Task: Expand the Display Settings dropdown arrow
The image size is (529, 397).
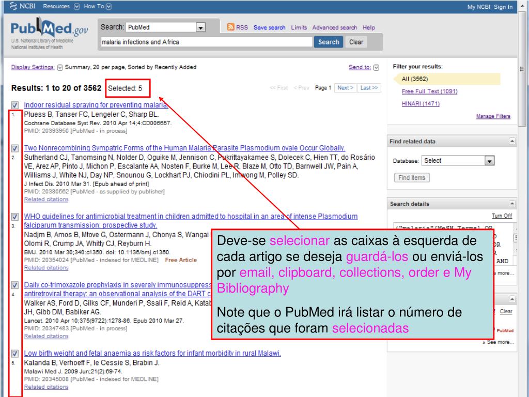Action: (60, 68)
